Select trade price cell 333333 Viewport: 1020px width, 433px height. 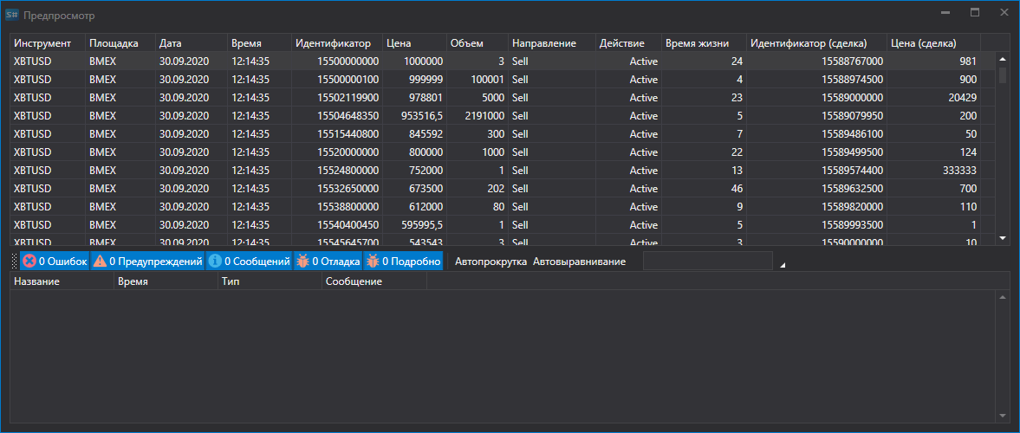(933, 171)
